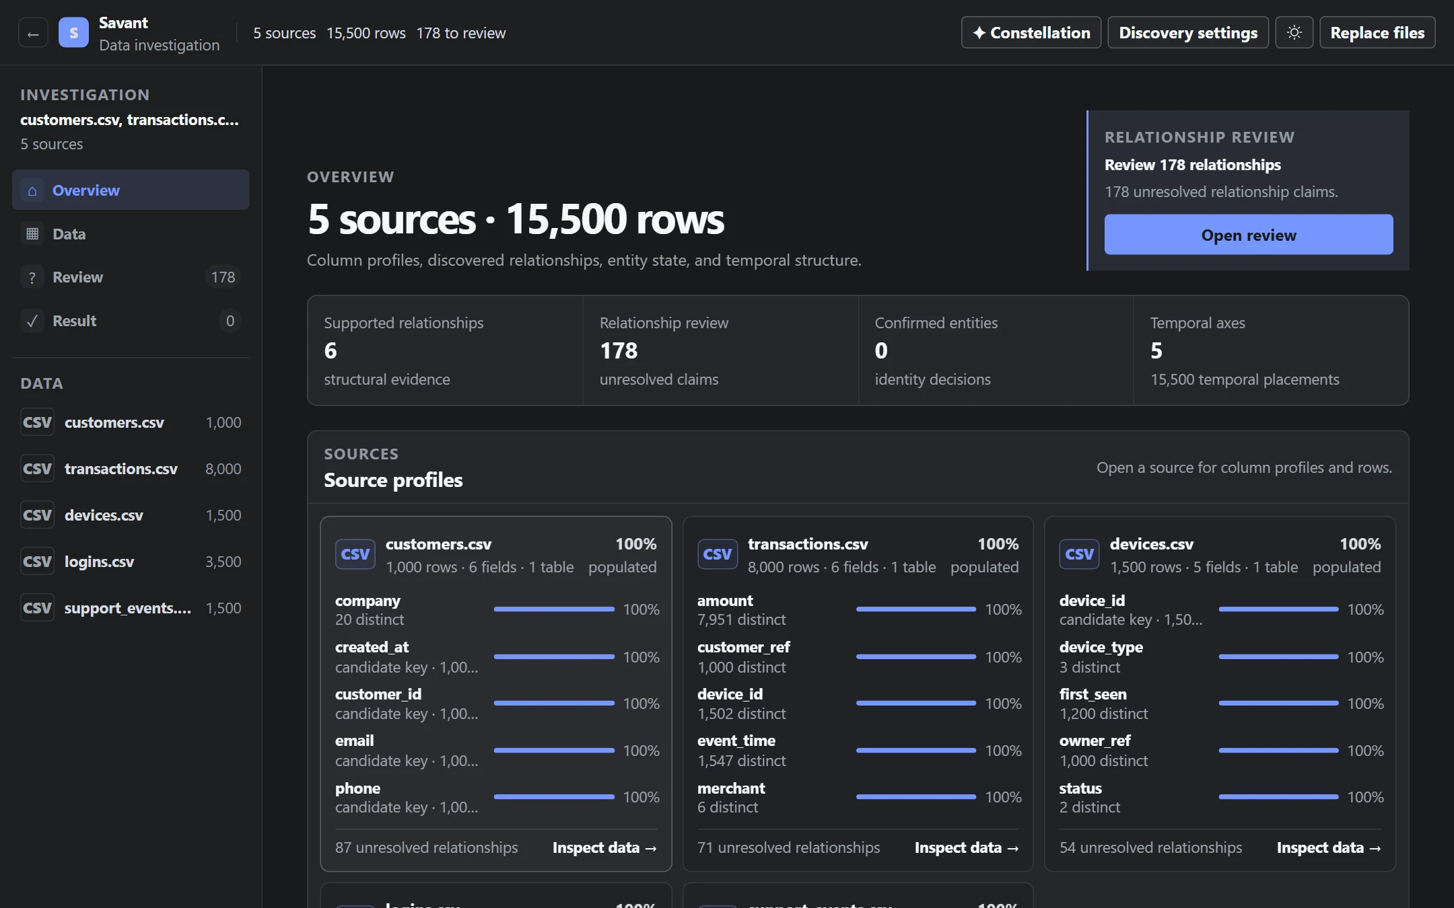
Task: Click the Open review button
Action: point(1249,235)
